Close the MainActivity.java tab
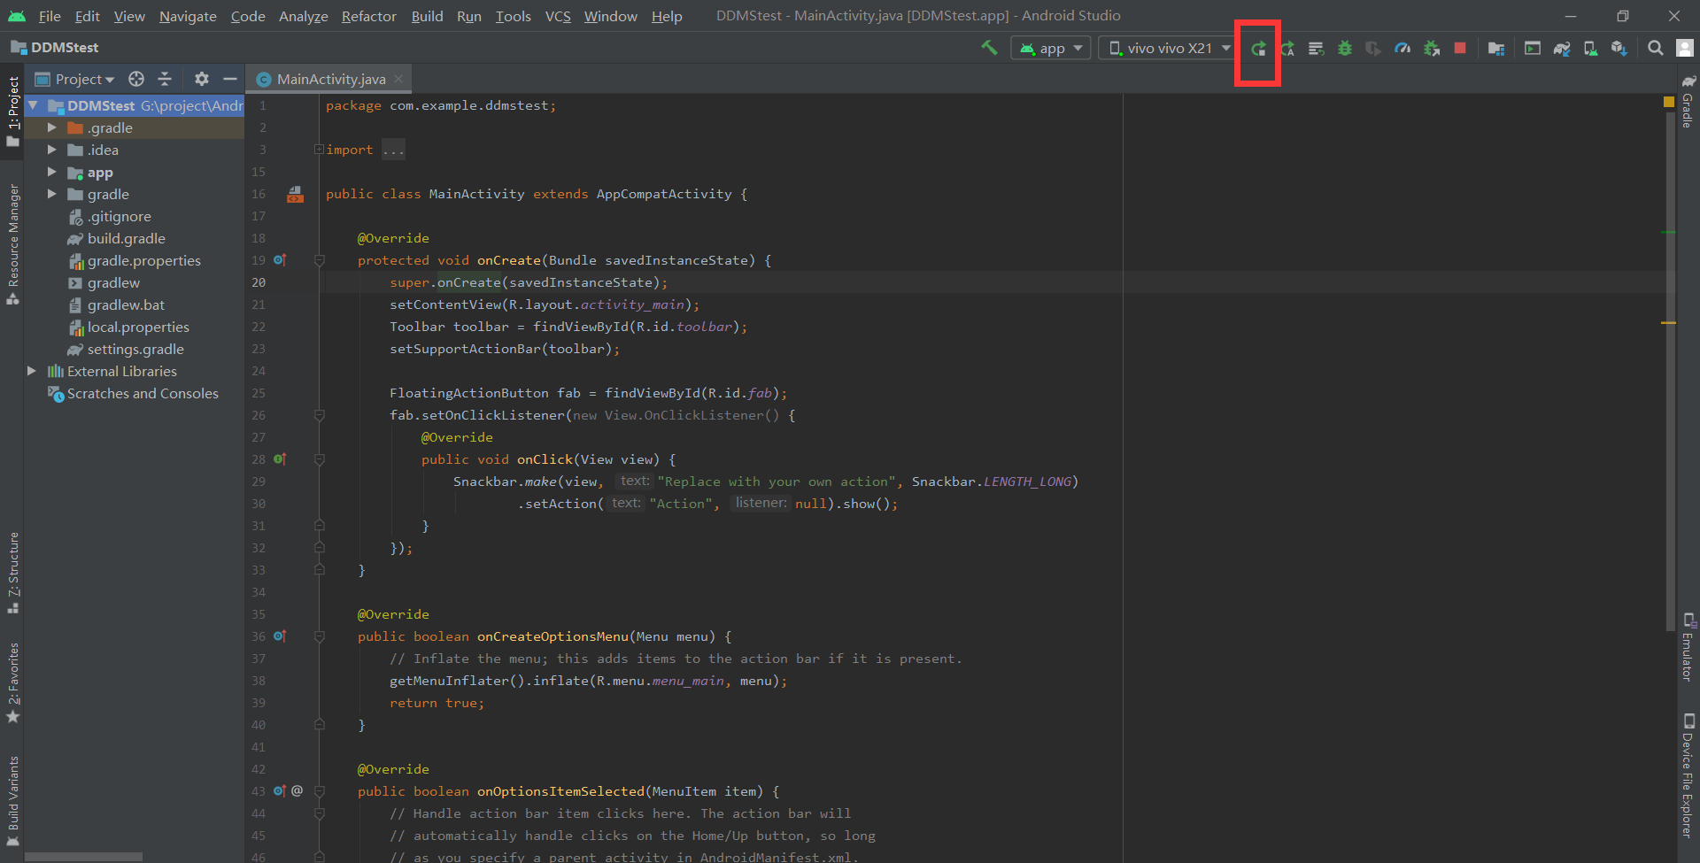Screen dimensions: 1700x863 [398, 79]
